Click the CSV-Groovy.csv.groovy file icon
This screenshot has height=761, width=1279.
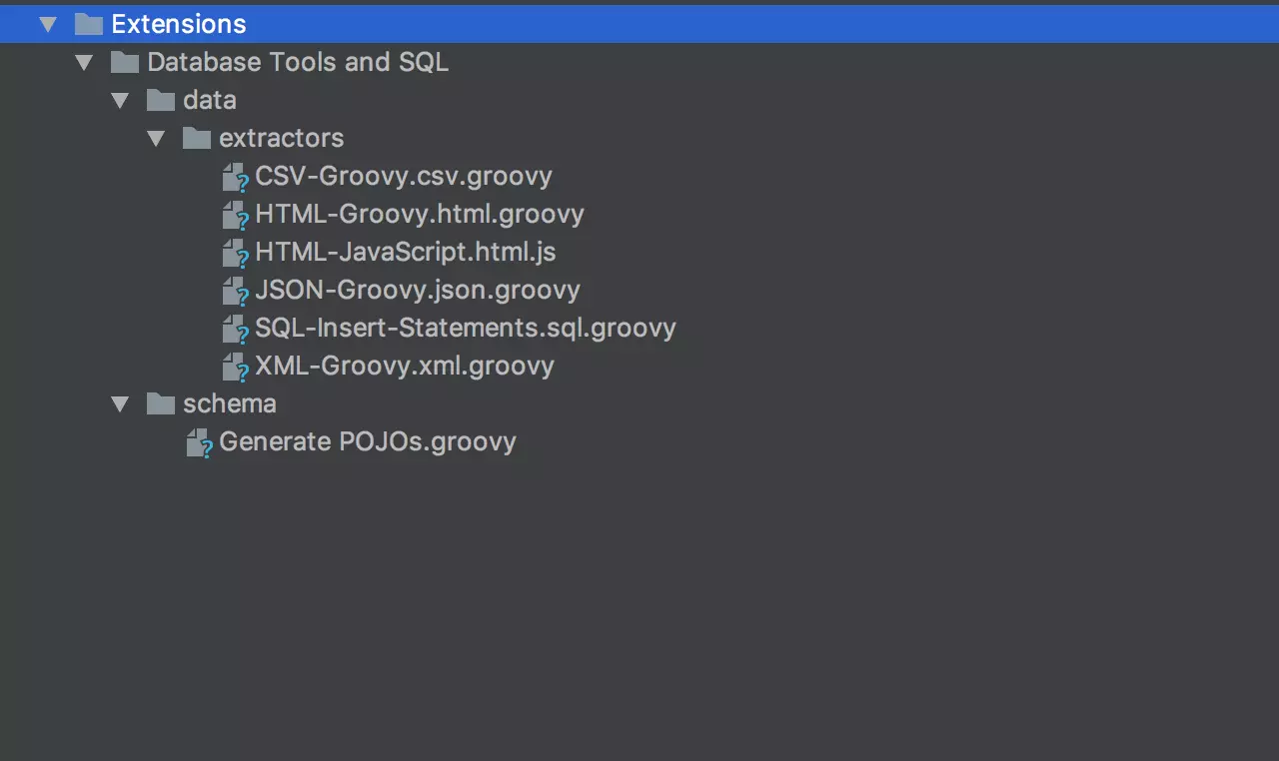[x=234, y=178]
